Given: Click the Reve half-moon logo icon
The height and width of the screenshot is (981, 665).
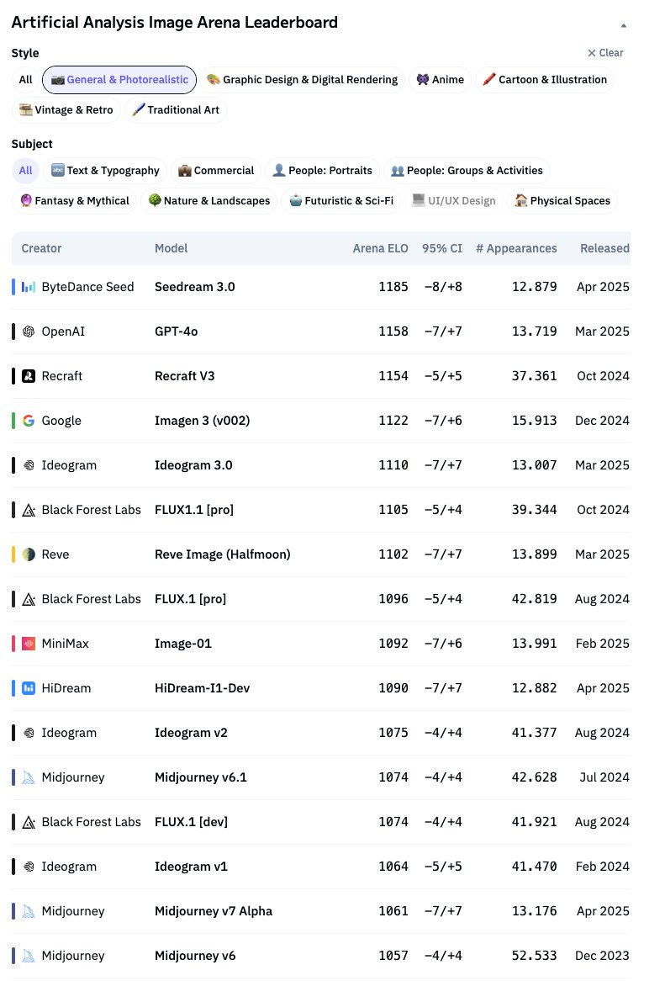Looking at the screenshot, I should click(28, 554).
